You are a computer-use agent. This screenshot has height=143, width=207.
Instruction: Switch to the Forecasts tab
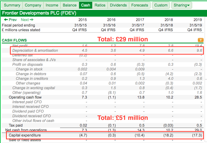tap(140, 5)
